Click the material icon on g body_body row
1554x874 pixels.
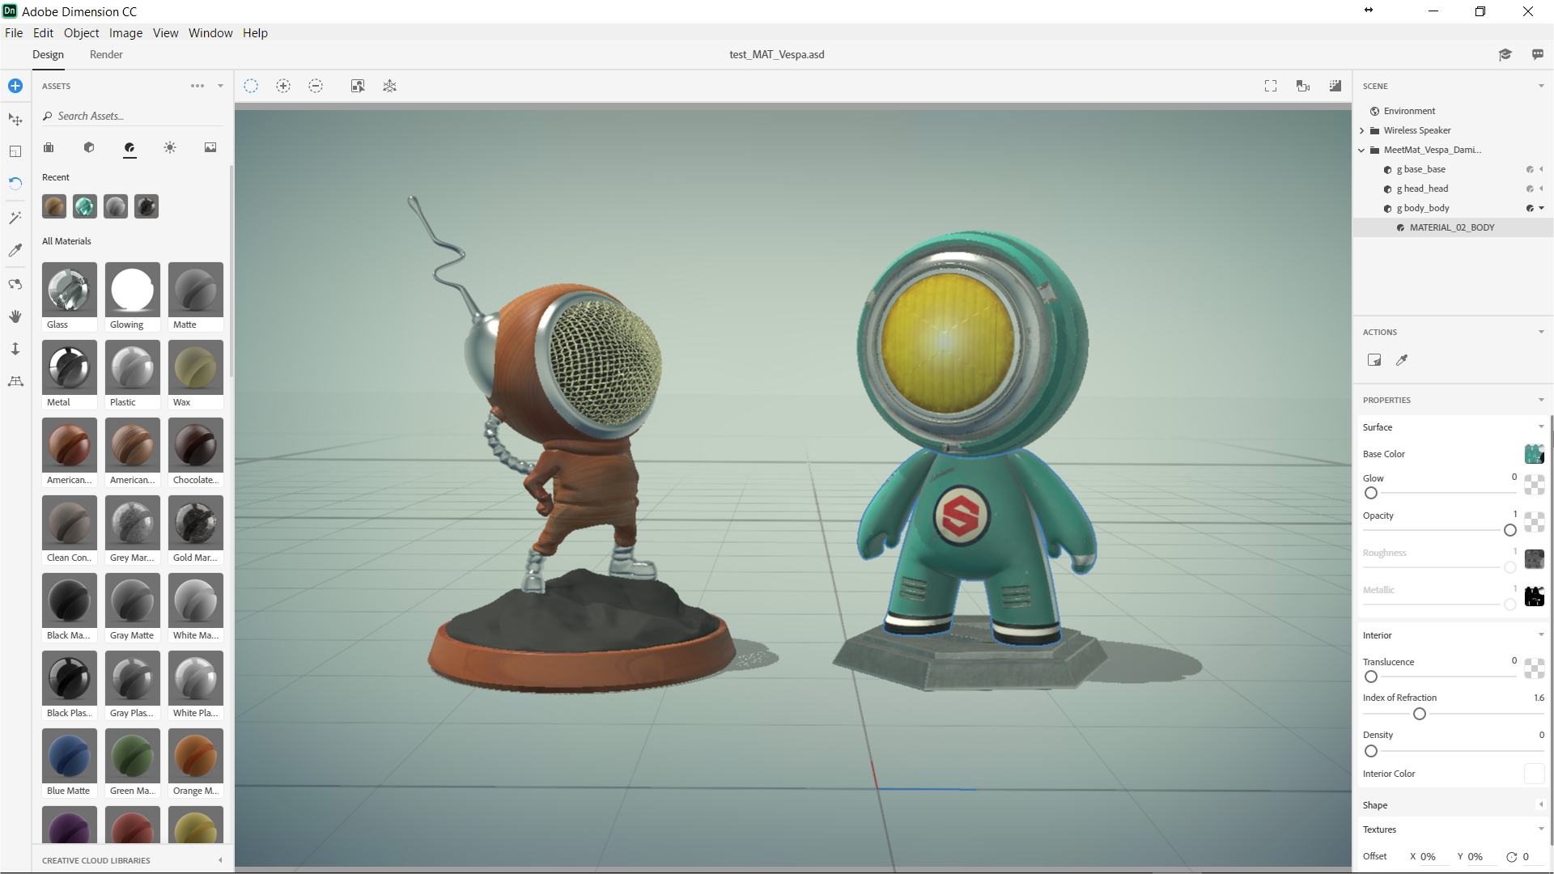(1530, 208)
